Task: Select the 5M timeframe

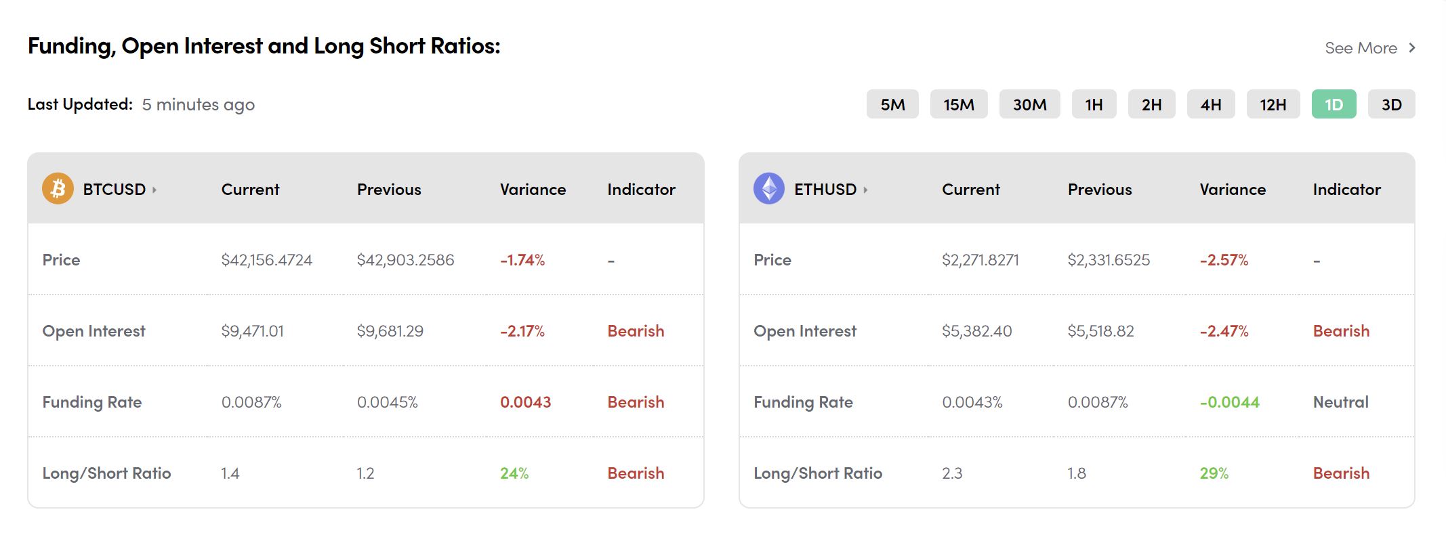Action: pos(892,104)
